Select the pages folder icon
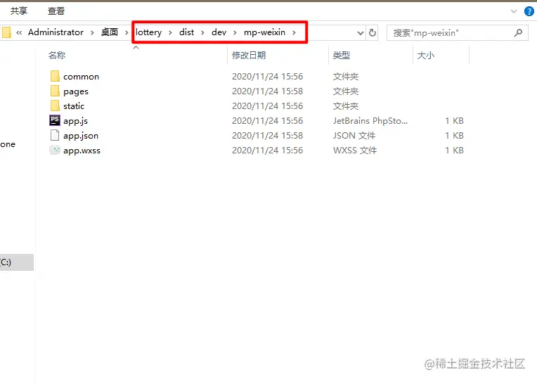The image size is (537, 382). pyautogui.click(x=55, y=91)
